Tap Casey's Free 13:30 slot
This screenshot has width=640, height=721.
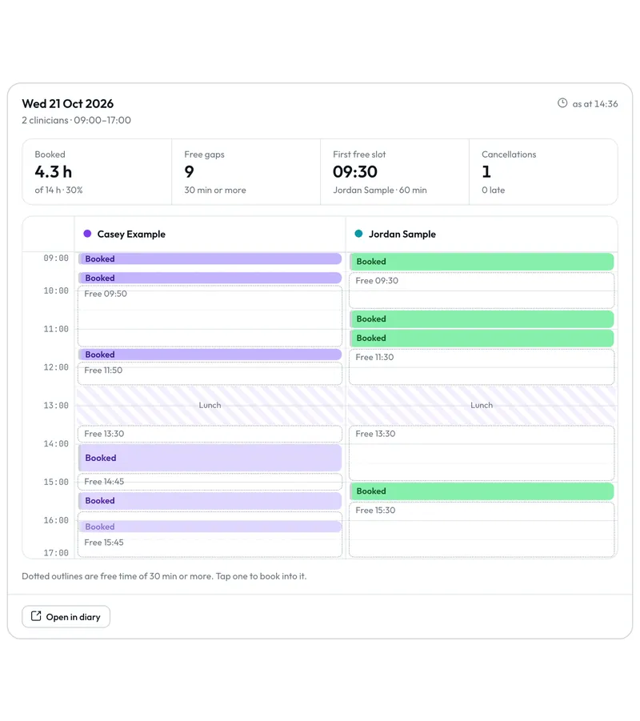[210, 434]
